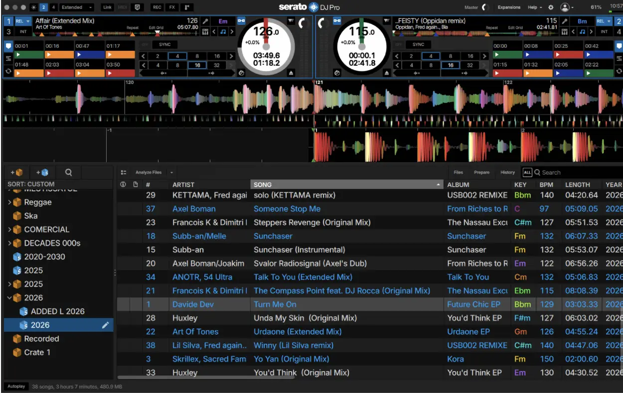Open left deck pitch 'n time keyboard icon

click(x=205, y=32)
